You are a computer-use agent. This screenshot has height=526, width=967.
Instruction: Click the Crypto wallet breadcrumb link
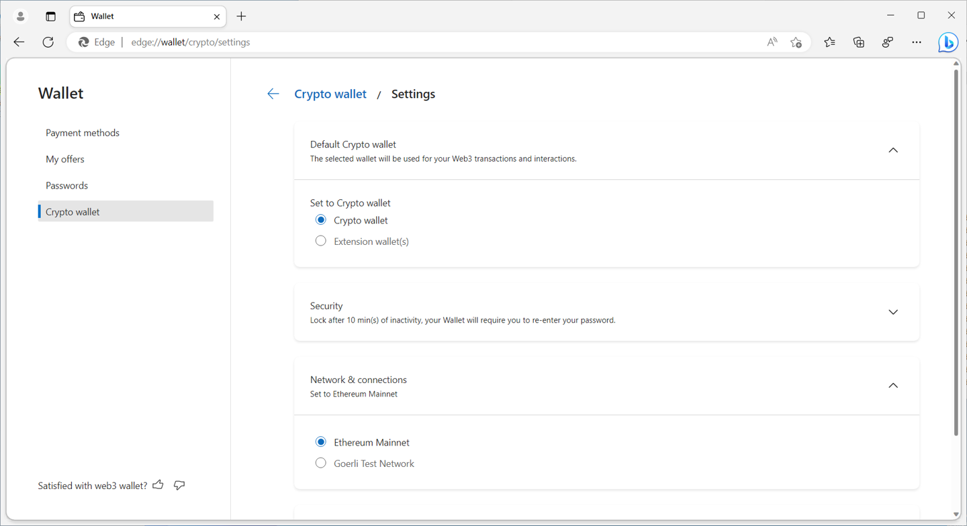[330, 94]
